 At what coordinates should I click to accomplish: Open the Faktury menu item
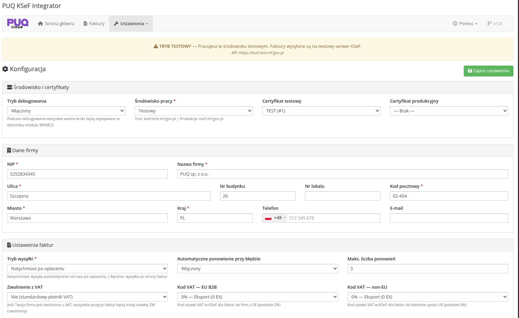(x=94, y=24)
